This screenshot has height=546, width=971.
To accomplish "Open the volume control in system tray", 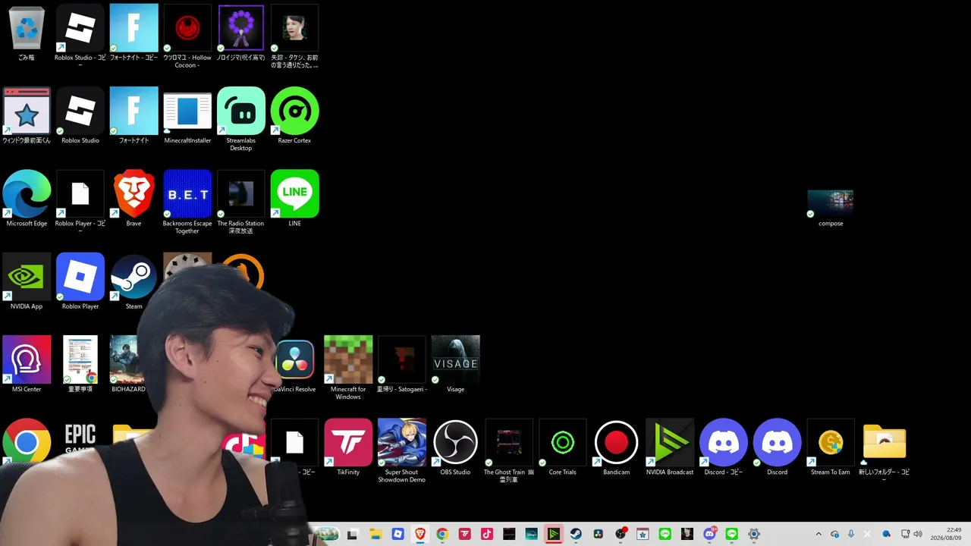I will 918,534.
